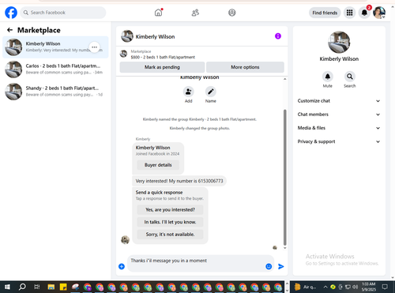Open the Kimberly Wilson conversation row
This screenshot has height=293, width=395.
[55, 47]
